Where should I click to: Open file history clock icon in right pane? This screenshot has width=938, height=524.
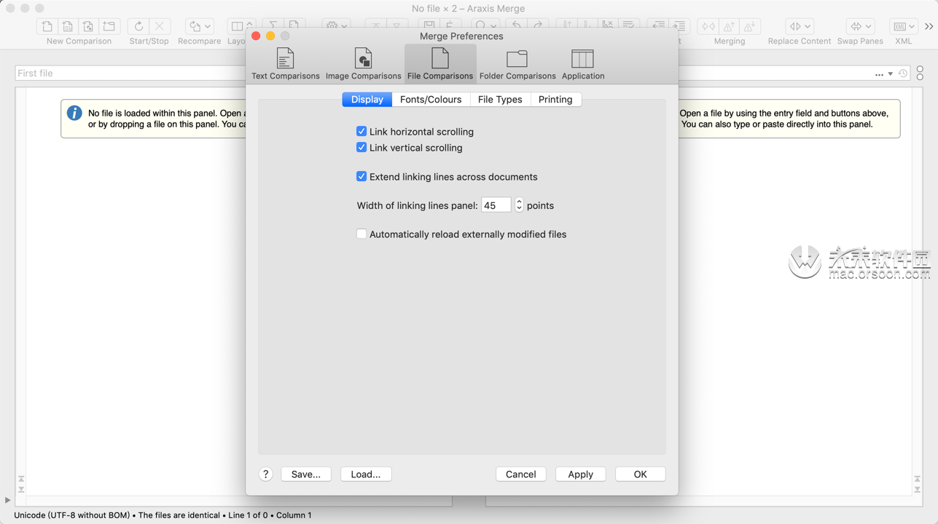click(x=903, y=74)
